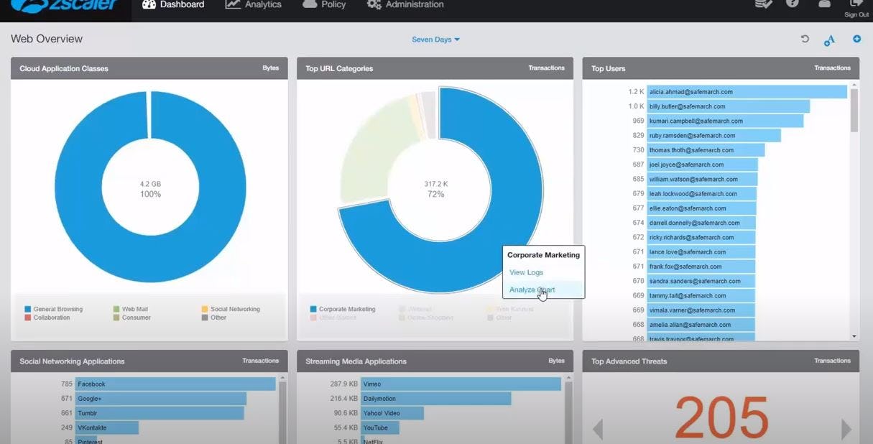Open the user profile icon
Image resolution: width=873 pixels, height=444 pixels.
(x=824, y=4)
